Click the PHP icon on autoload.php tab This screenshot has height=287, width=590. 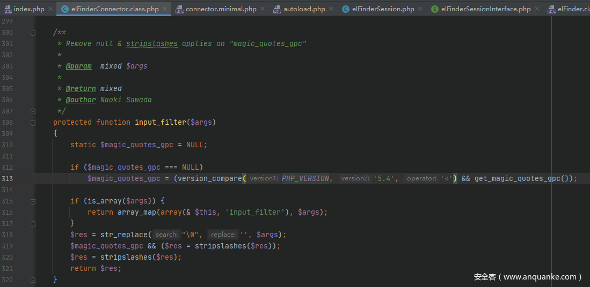(x=277, y=9)
